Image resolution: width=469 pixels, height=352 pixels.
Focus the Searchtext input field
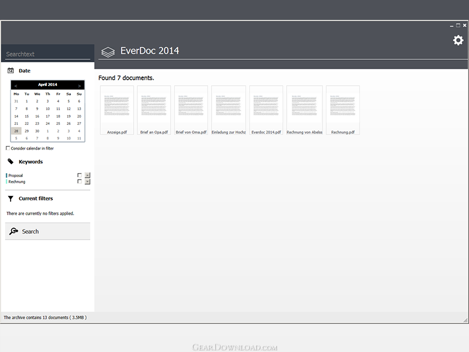coord(48,54)
